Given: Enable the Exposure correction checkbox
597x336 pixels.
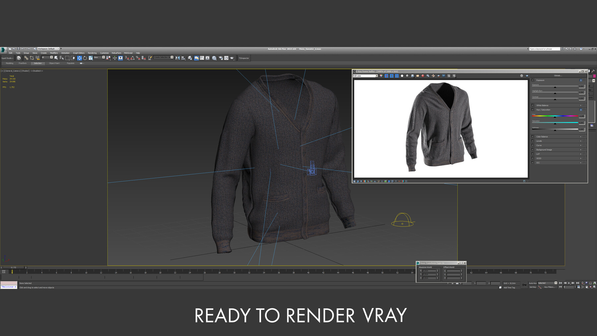Looking at the screenshot, I should coord(533,80).
